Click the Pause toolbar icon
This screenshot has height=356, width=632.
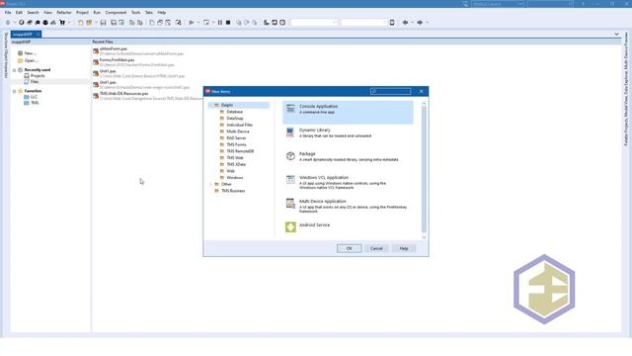pos(220,23)
